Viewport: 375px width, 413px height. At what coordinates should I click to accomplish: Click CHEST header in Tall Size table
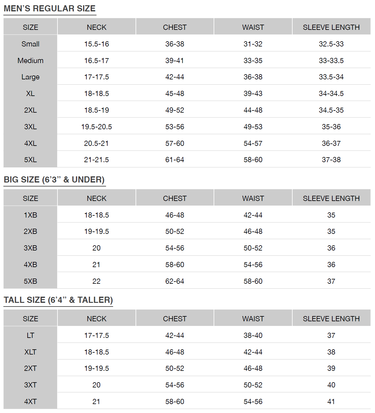175,319
